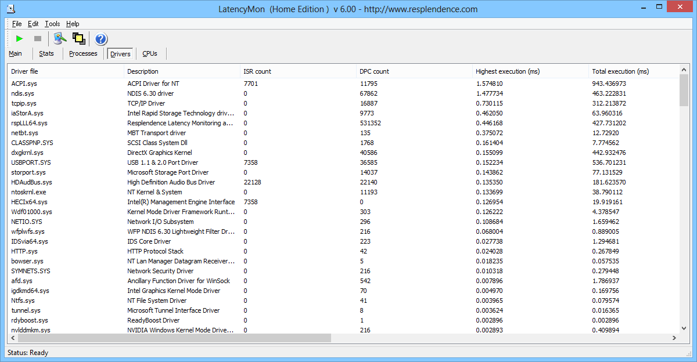The height and width of the screenshot is (362, 697).
Task: Switch to the Main tab
Action: coord(16,53)
